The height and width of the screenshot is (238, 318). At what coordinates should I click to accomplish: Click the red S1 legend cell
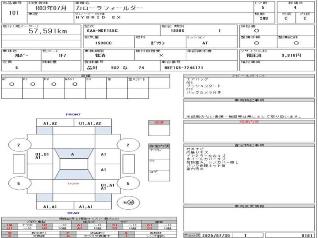point(115,225)
